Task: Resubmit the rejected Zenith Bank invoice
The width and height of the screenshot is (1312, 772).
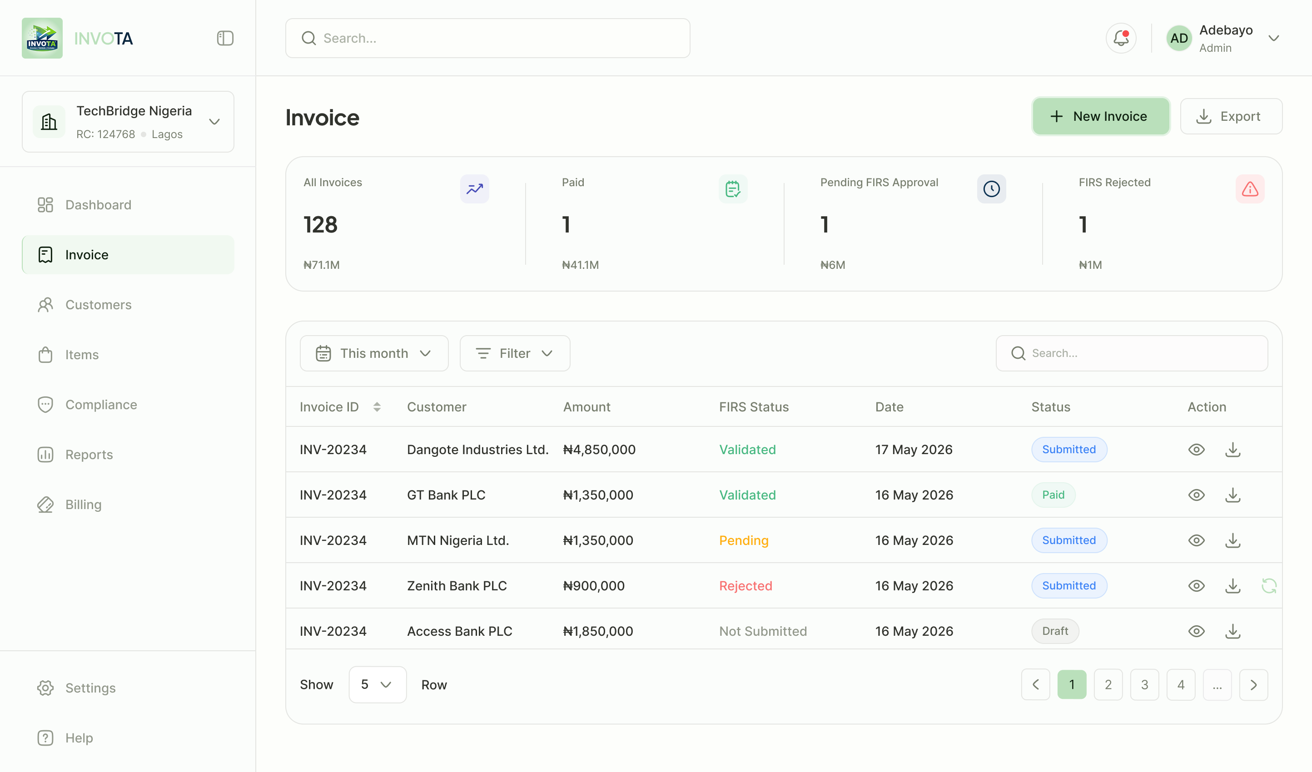Action: 1269,586
